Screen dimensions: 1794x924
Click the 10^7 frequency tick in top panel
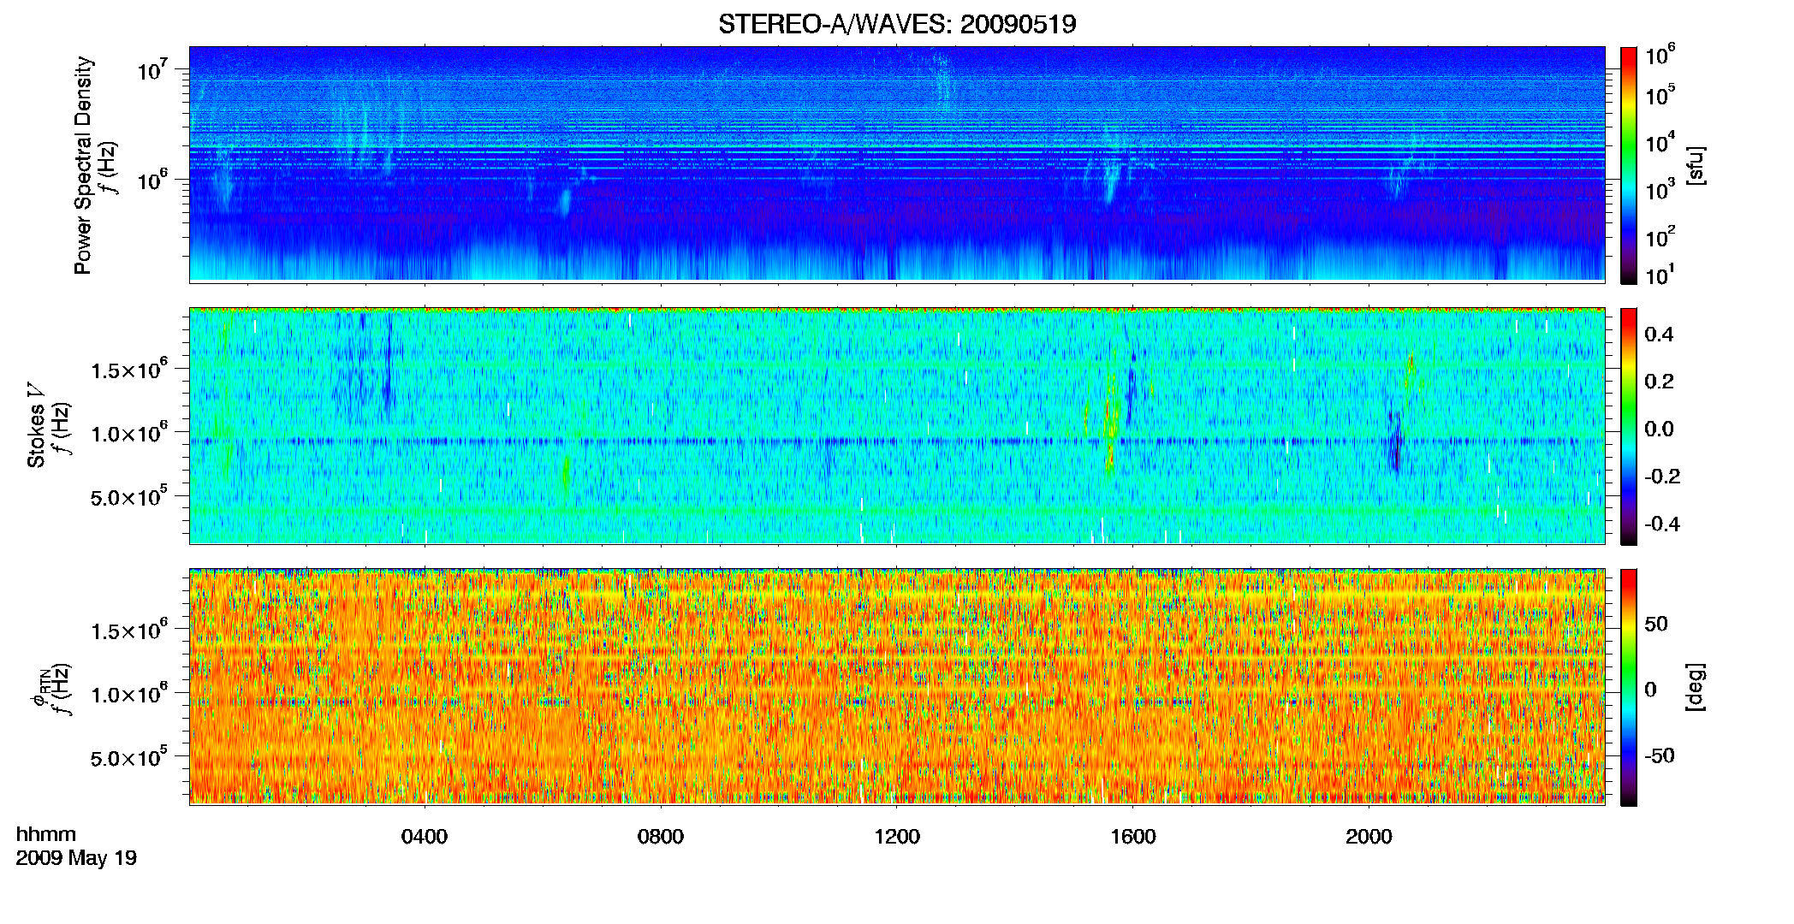[x=154, y=69]
